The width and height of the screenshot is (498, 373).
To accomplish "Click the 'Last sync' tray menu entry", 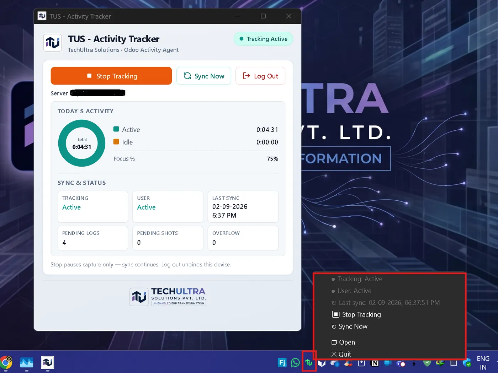I will (x=390, y=303).
